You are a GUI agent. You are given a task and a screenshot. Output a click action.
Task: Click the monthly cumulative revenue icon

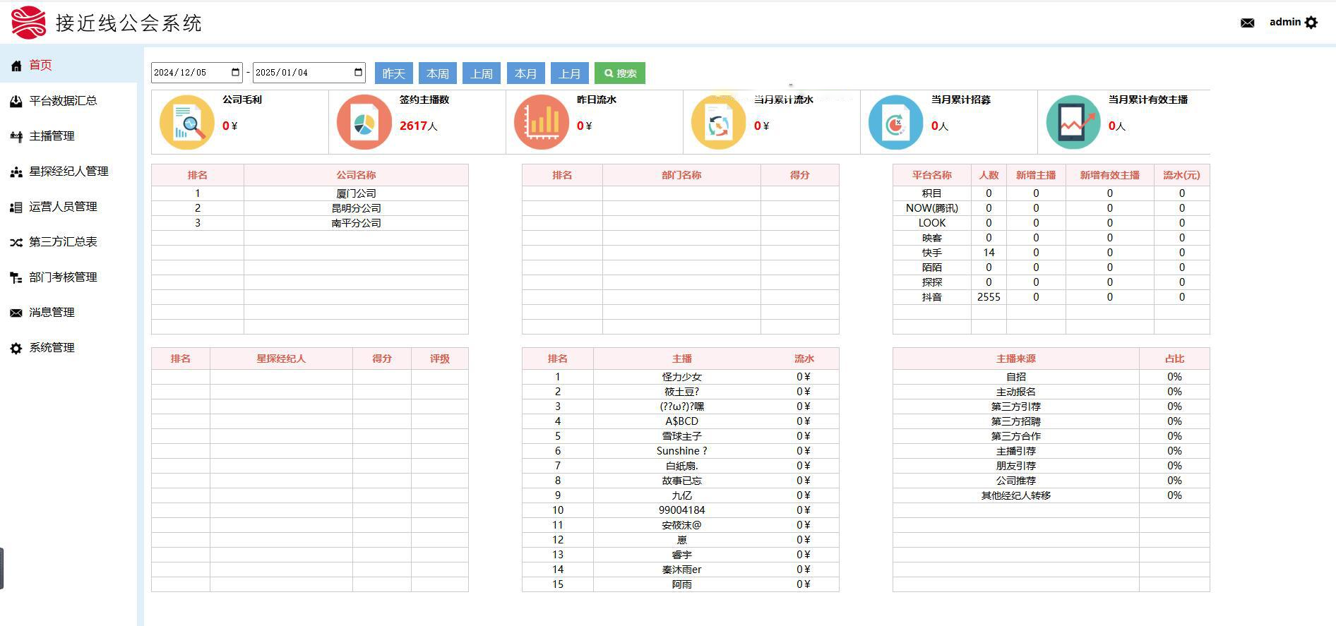[718, 123]
